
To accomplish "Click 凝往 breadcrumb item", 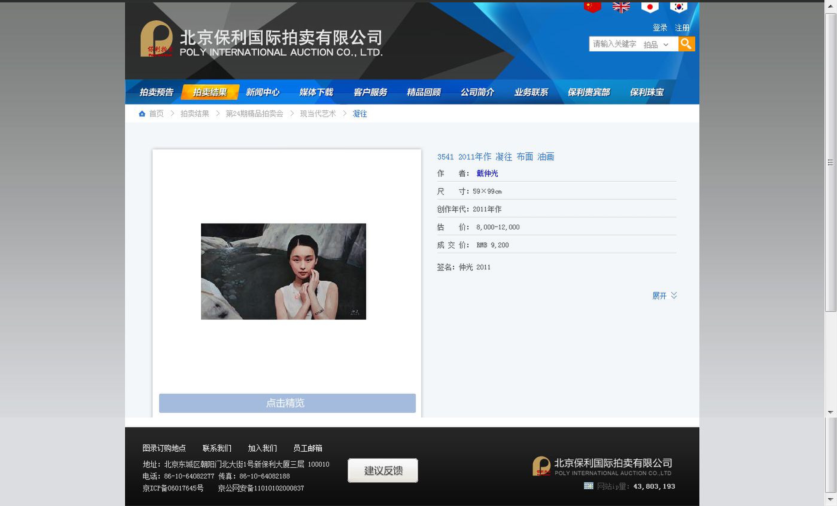I will [x=360, y=114].
